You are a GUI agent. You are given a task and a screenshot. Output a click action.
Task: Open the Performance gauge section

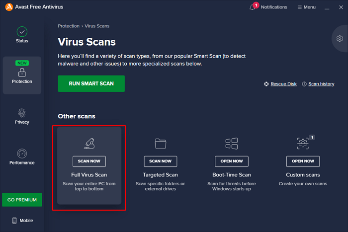click(22, 154)
